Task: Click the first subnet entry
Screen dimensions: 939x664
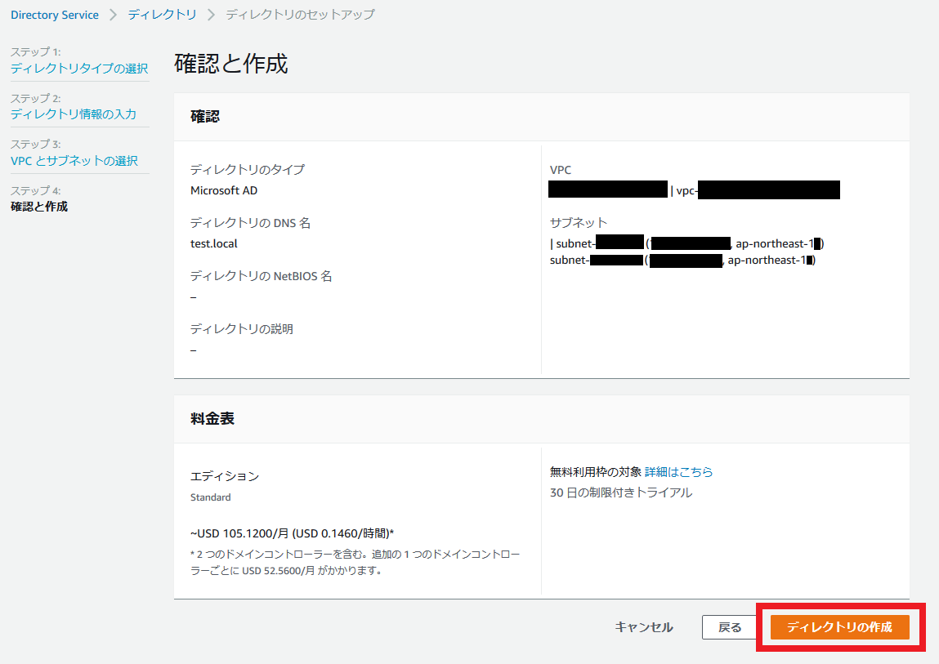Action: tap(686, 243)
